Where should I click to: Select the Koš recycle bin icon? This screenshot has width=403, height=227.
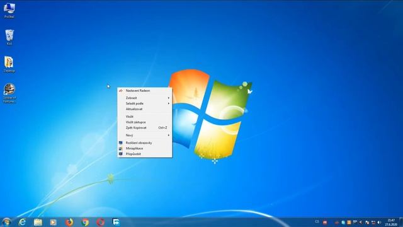[9, 37]
